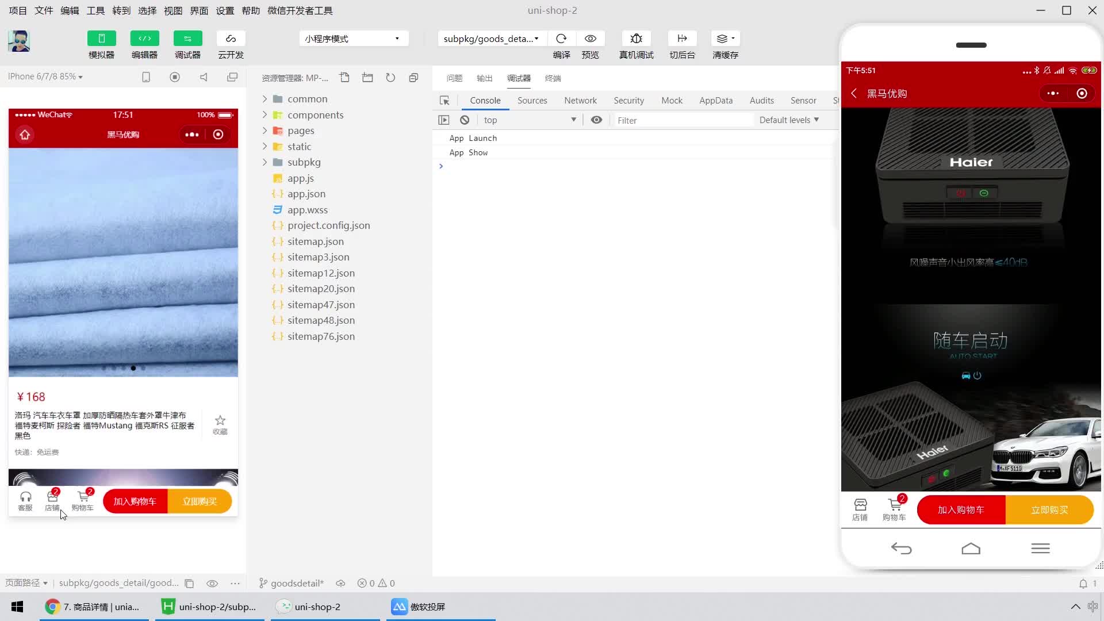The image size is (1104, 621).
Task: Open the app.wxss file
Action: pyautogui.click(x=307, y=210)
